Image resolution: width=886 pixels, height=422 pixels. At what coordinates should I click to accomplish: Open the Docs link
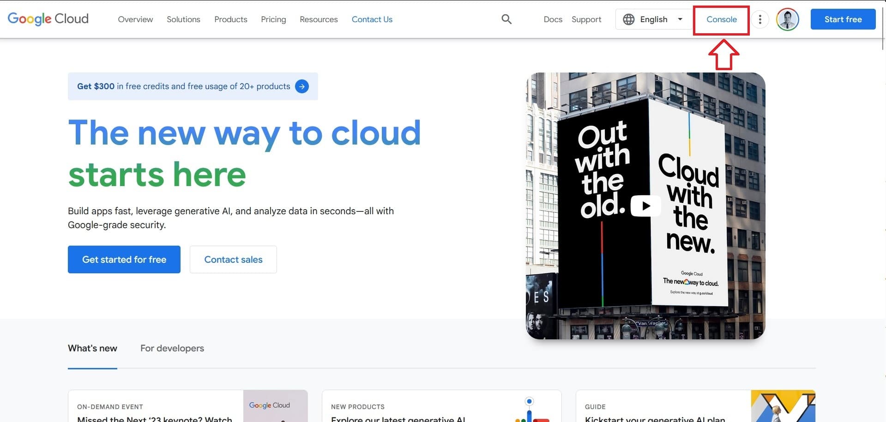(x=553, y=19)
